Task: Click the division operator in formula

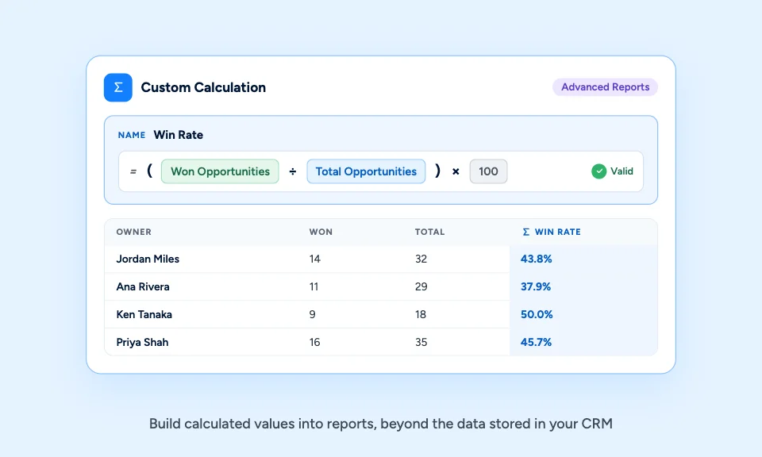Action: click(293, 171)
